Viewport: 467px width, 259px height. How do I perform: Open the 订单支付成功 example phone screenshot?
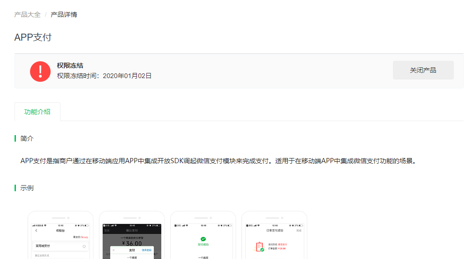[274, 235]
